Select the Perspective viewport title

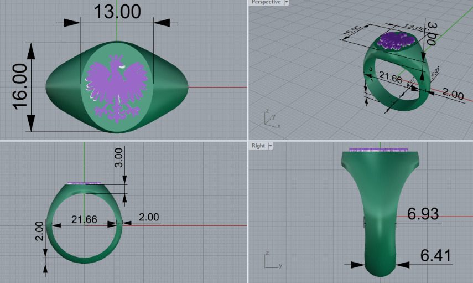pyautogui.click(x=266, y=2)
